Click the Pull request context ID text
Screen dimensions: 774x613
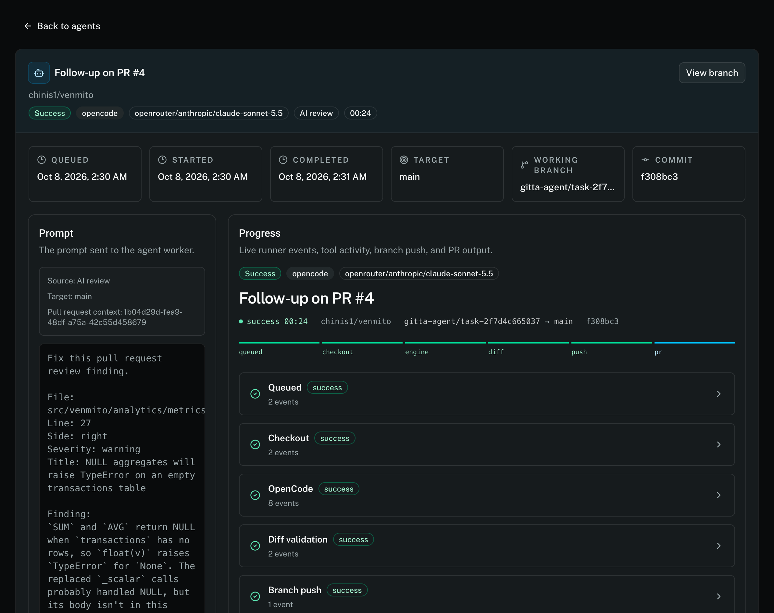[x=115, y=317]
